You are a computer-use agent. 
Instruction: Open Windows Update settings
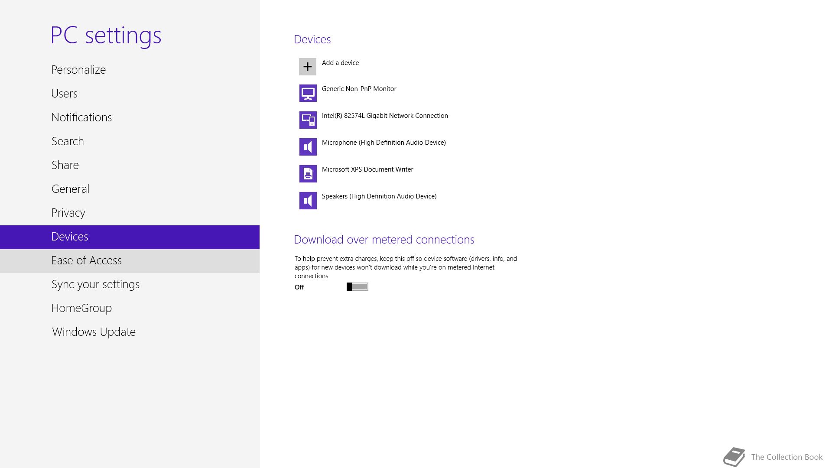point(94,332)
